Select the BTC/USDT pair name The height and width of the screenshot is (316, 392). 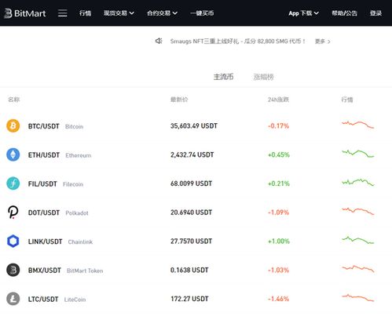point(44,126)
